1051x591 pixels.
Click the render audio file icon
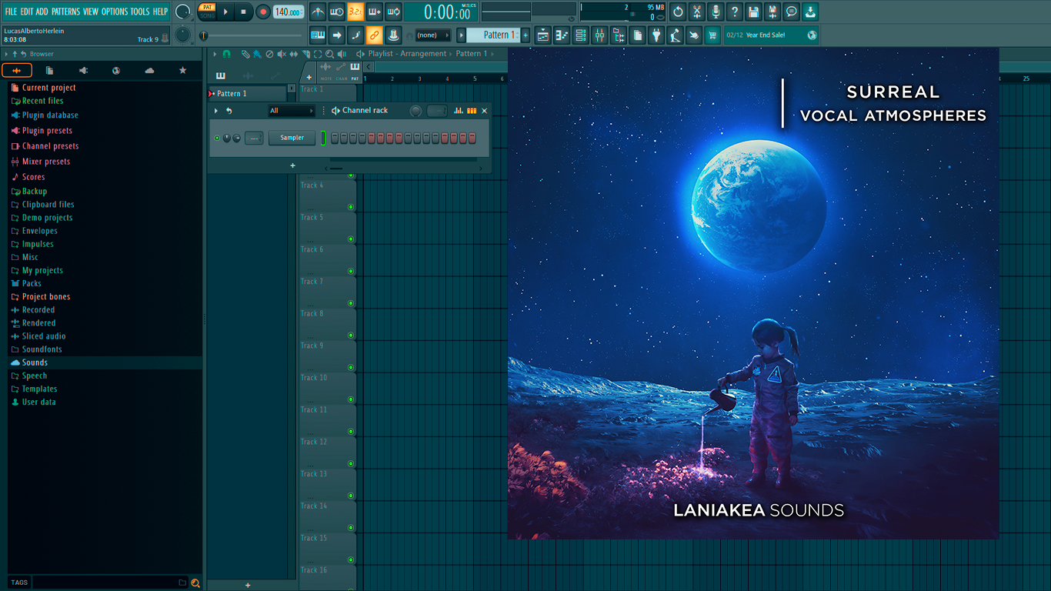click(x=772, y=12)
